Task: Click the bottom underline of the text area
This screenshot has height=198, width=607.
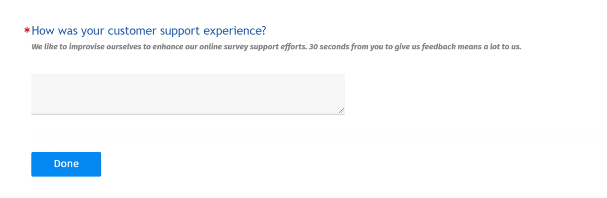Action: [188, 114]
